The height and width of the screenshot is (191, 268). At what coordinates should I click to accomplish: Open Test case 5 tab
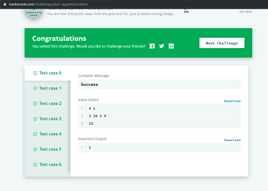coord(47,149)
